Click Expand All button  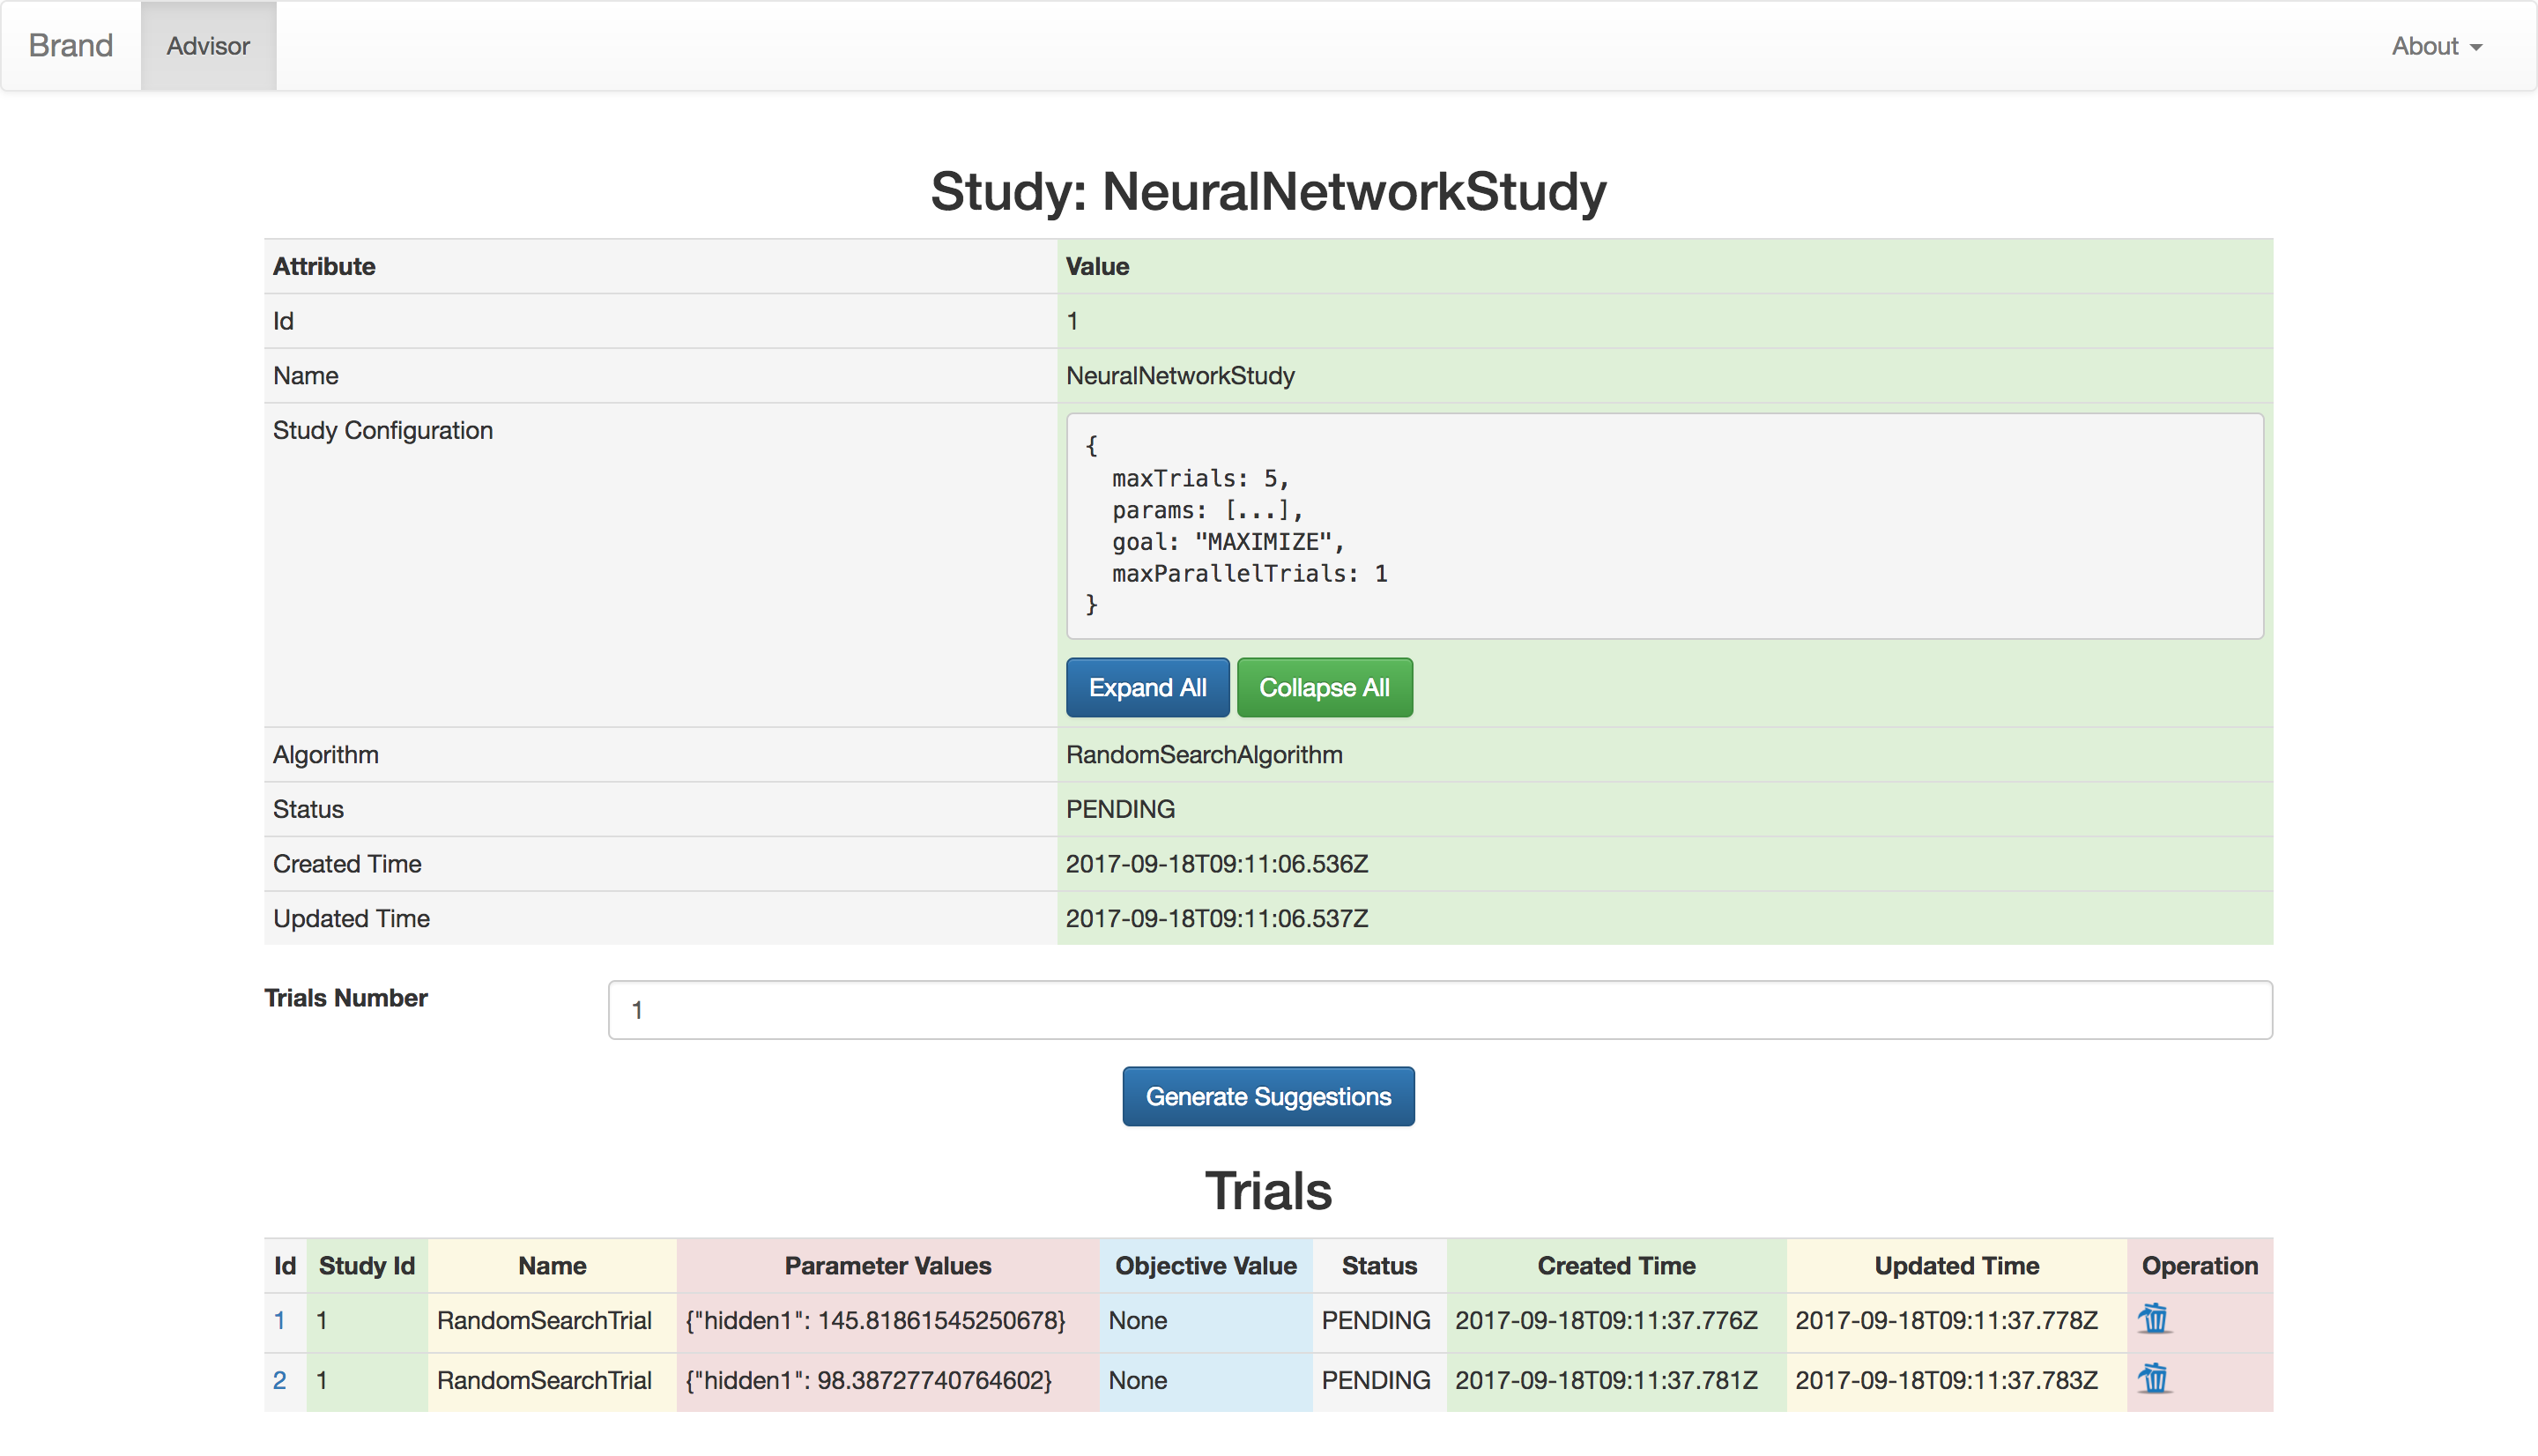coord(1147,688)
